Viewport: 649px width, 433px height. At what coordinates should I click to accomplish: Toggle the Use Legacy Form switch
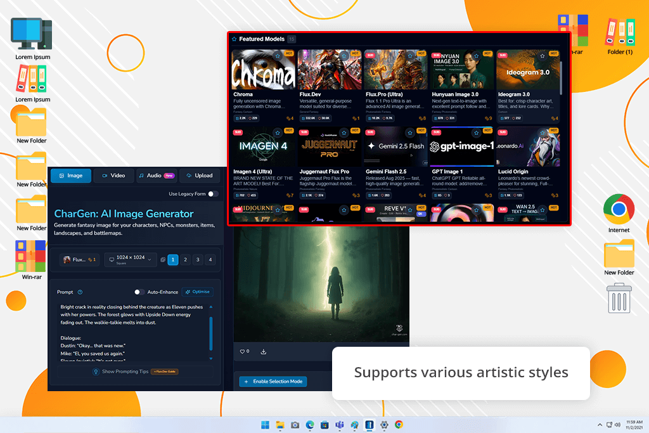(x=213, y=194)
